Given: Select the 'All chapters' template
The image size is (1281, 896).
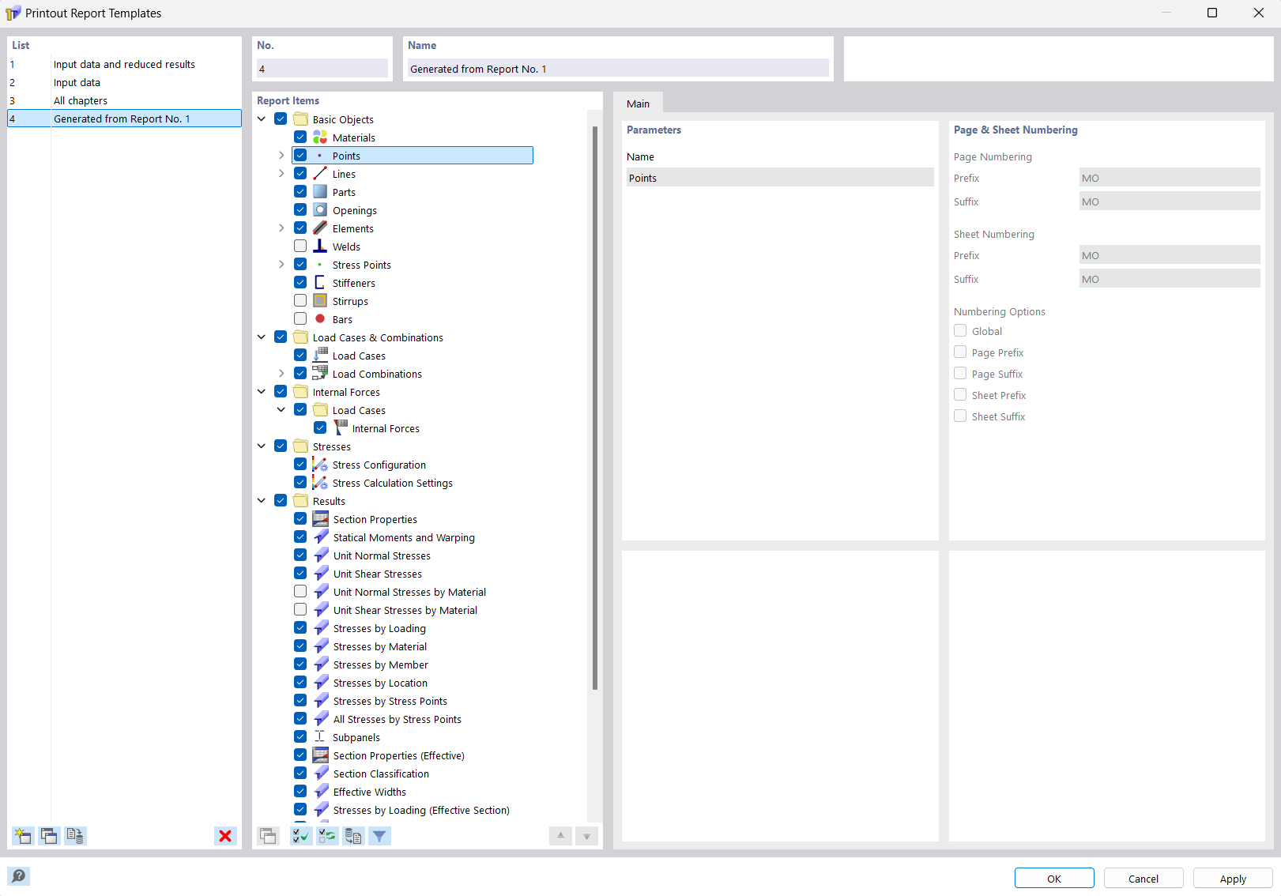Looking at the screenshot, I should [124, 101].
